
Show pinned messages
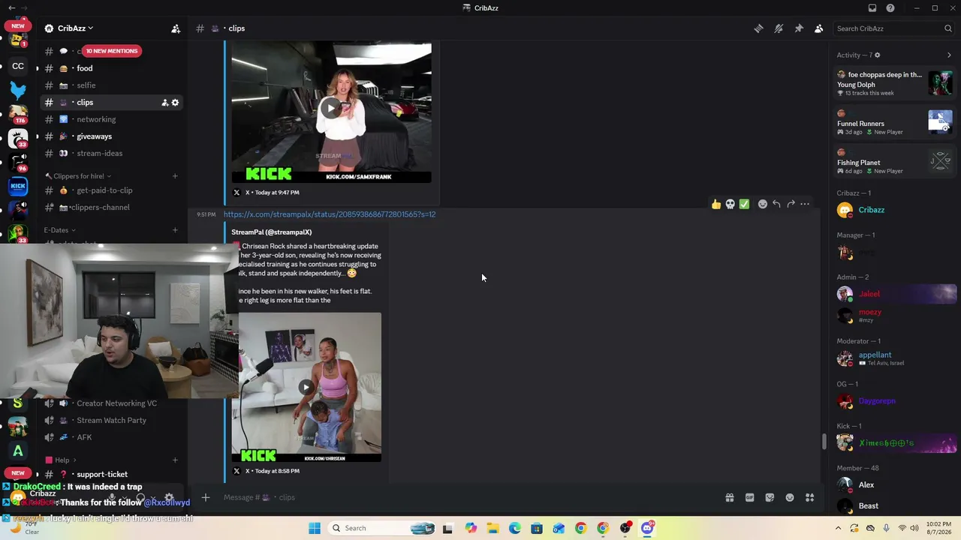coord(799,28)
